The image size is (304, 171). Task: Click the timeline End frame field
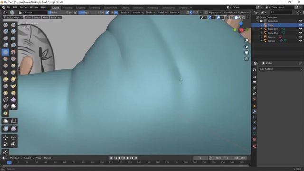pos(239,158)
